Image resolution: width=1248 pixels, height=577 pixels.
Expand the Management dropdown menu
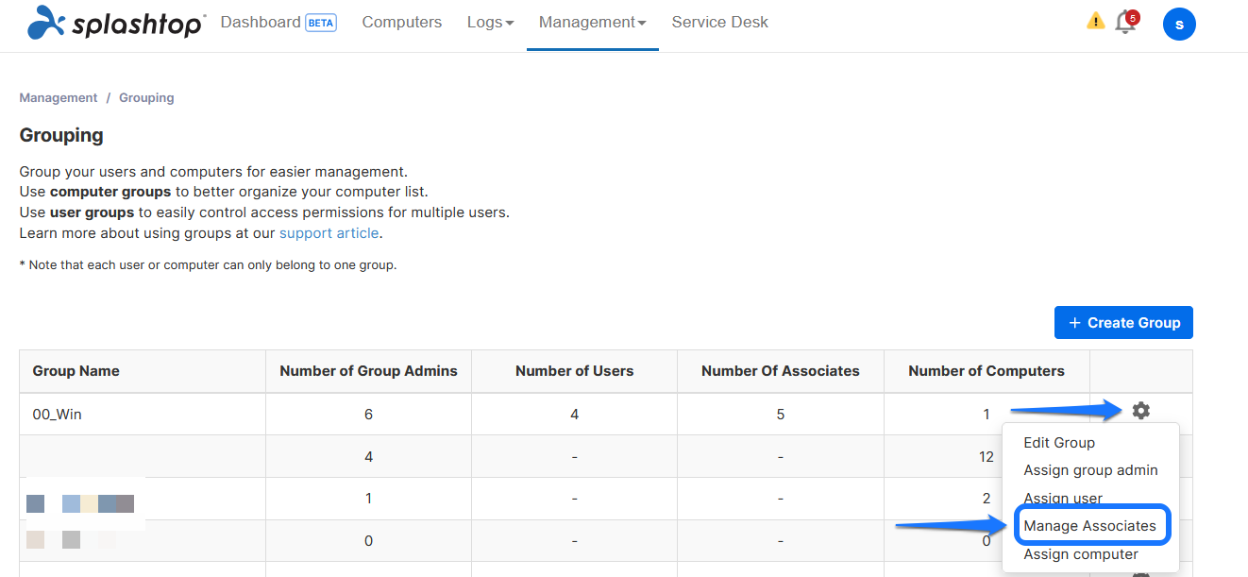click(x=593, y=22)
